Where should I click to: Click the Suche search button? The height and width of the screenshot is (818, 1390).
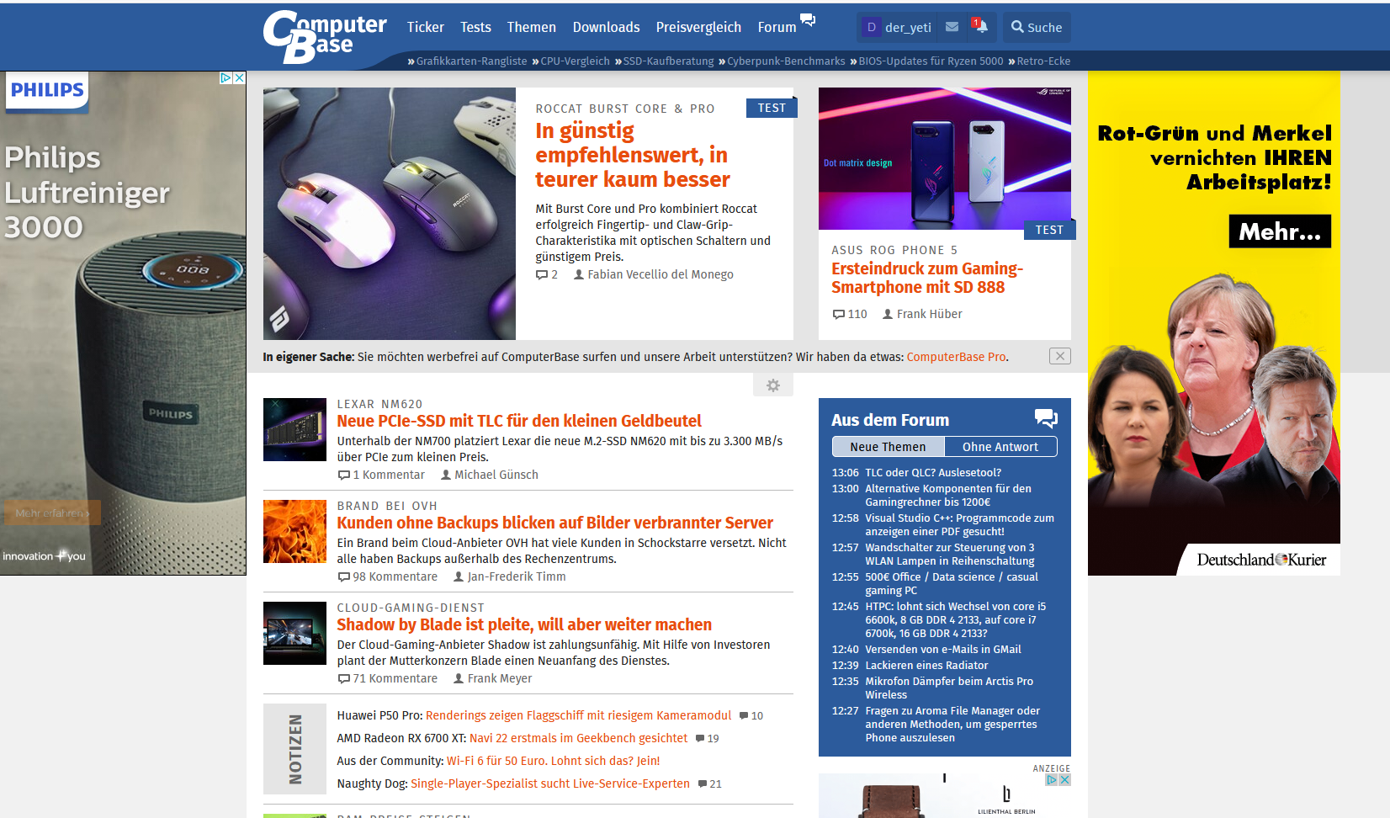click(1037, 27)
